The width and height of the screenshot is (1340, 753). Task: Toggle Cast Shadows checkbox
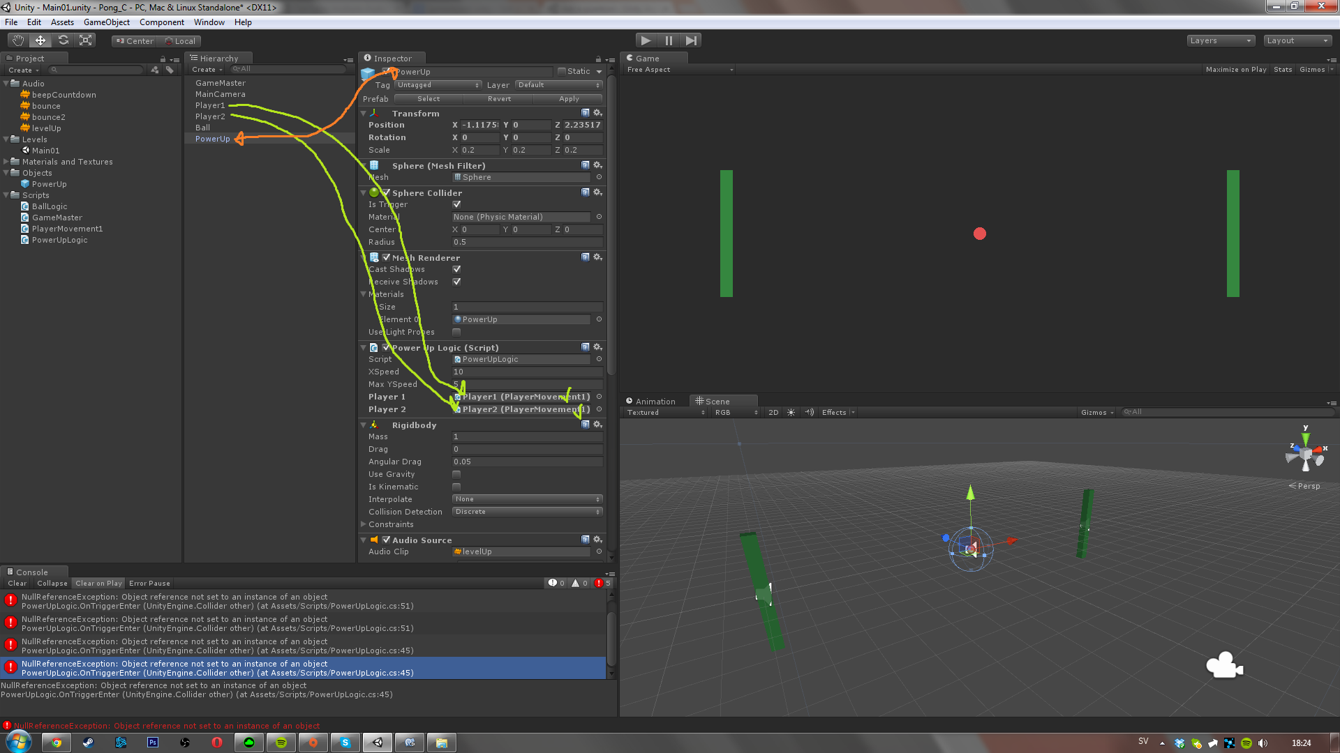pos(456,269)
